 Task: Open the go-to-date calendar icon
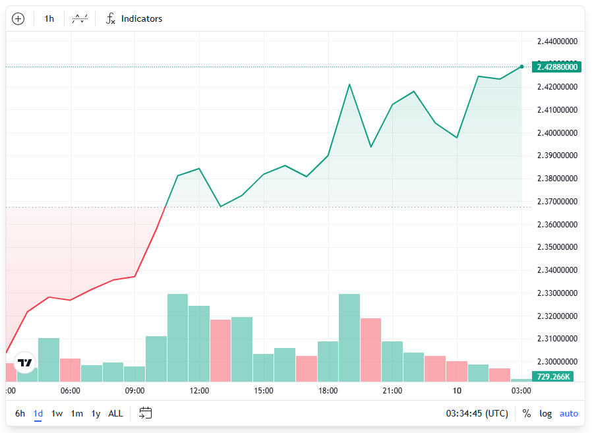146,413
